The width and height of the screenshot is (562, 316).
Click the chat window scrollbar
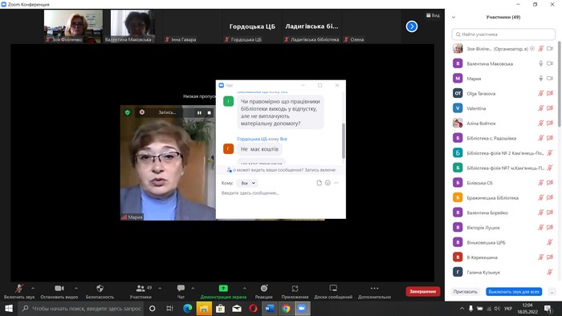pos(344,140)
